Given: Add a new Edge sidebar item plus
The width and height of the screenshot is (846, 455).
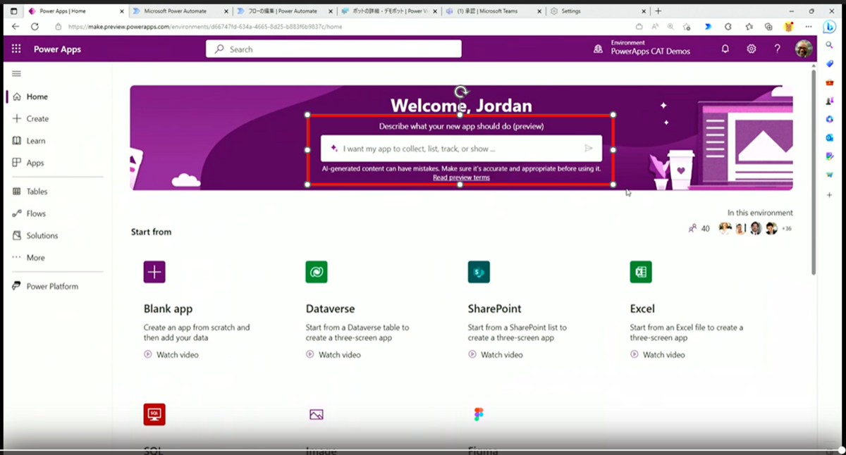Looking at the screenshot, I should click(x=829, y=195).
